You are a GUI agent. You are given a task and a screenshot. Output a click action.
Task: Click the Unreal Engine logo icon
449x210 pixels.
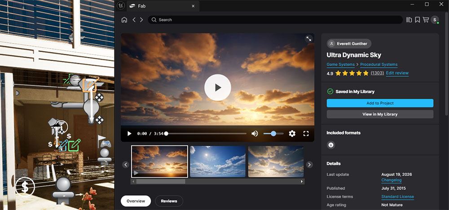[120, 6]
